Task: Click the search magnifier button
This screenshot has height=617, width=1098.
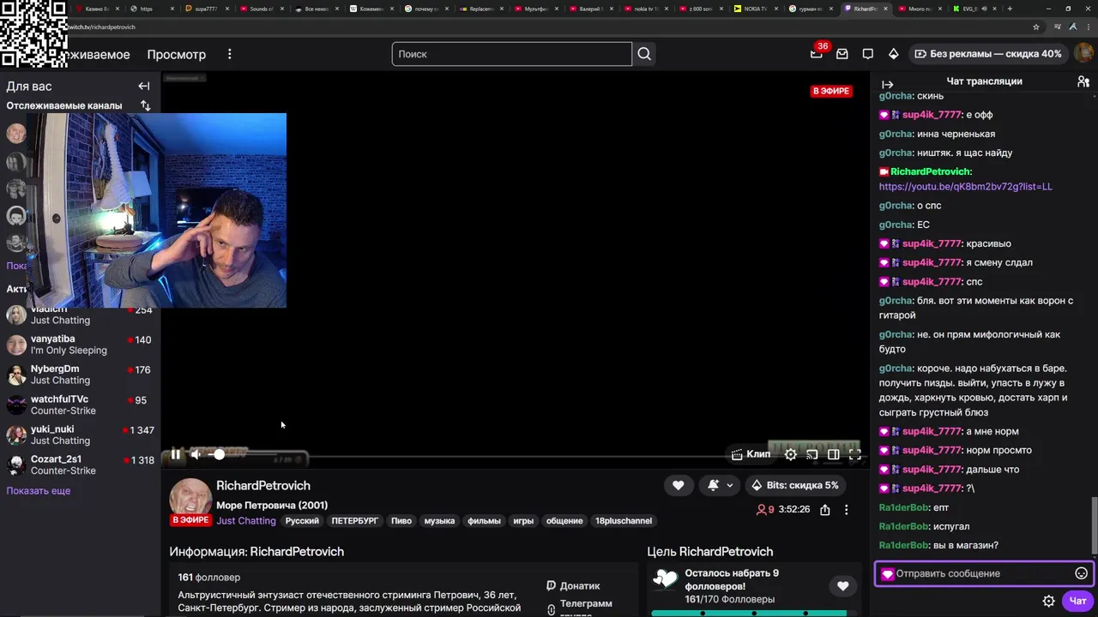Action: coord(644,54)
